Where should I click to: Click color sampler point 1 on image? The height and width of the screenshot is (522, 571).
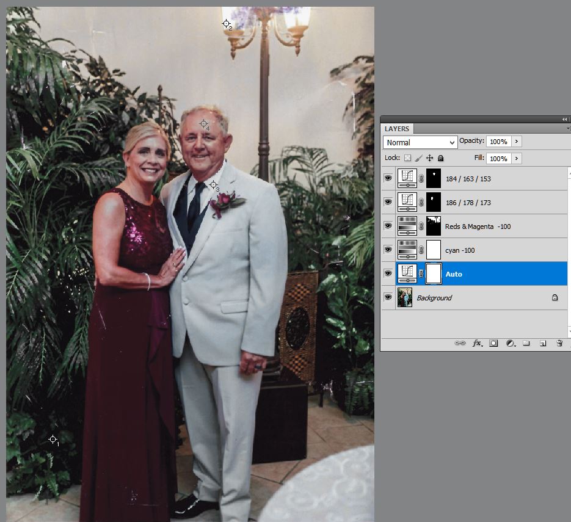[53, 440]
